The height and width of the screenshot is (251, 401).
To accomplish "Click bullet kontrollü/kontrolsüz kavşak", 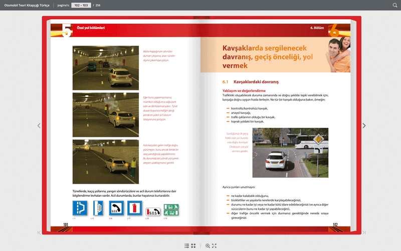I will pos(249,108).
